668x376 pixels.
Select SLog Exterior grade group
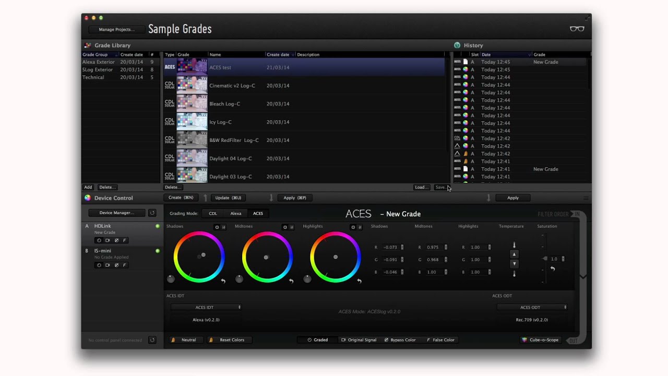(x=121, y=69)
